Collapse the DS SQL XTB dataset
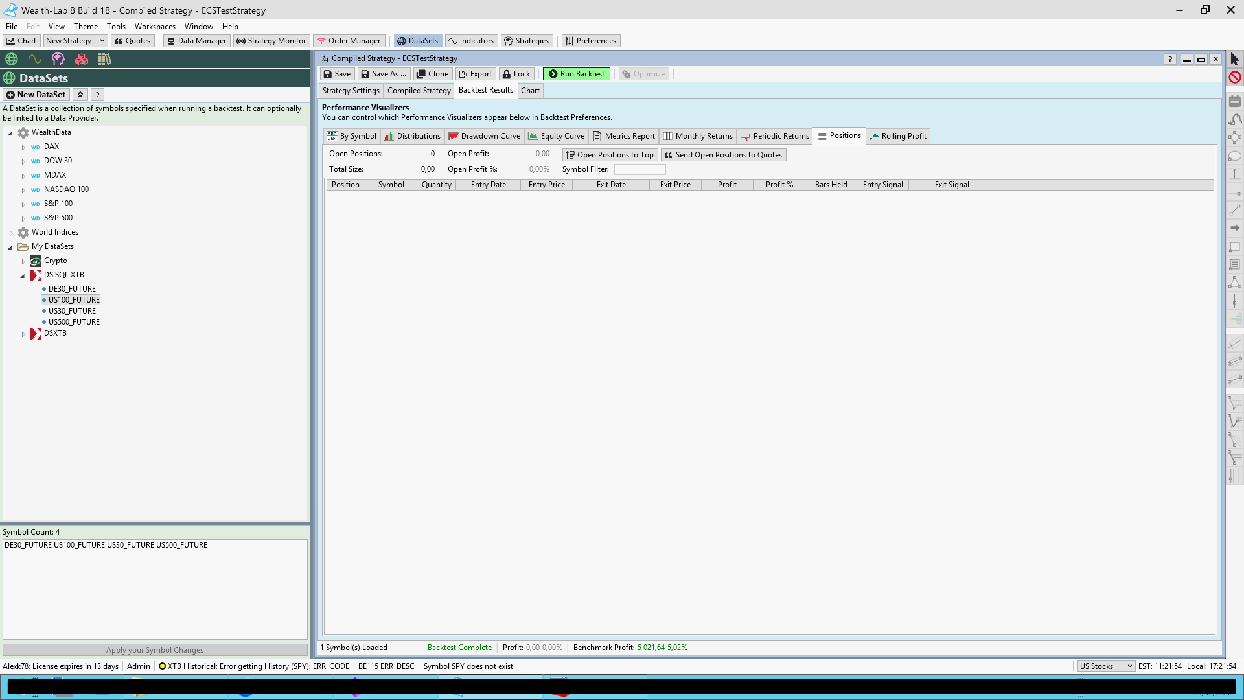1244x700 pixels. click(23, 275)
